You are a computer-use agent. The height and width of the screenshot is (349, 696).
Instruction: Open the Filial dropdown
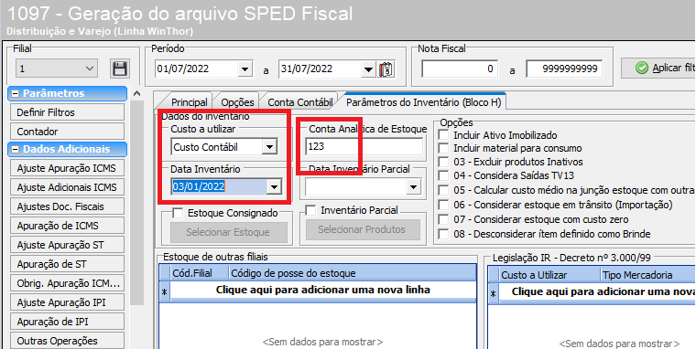(89, 69)
